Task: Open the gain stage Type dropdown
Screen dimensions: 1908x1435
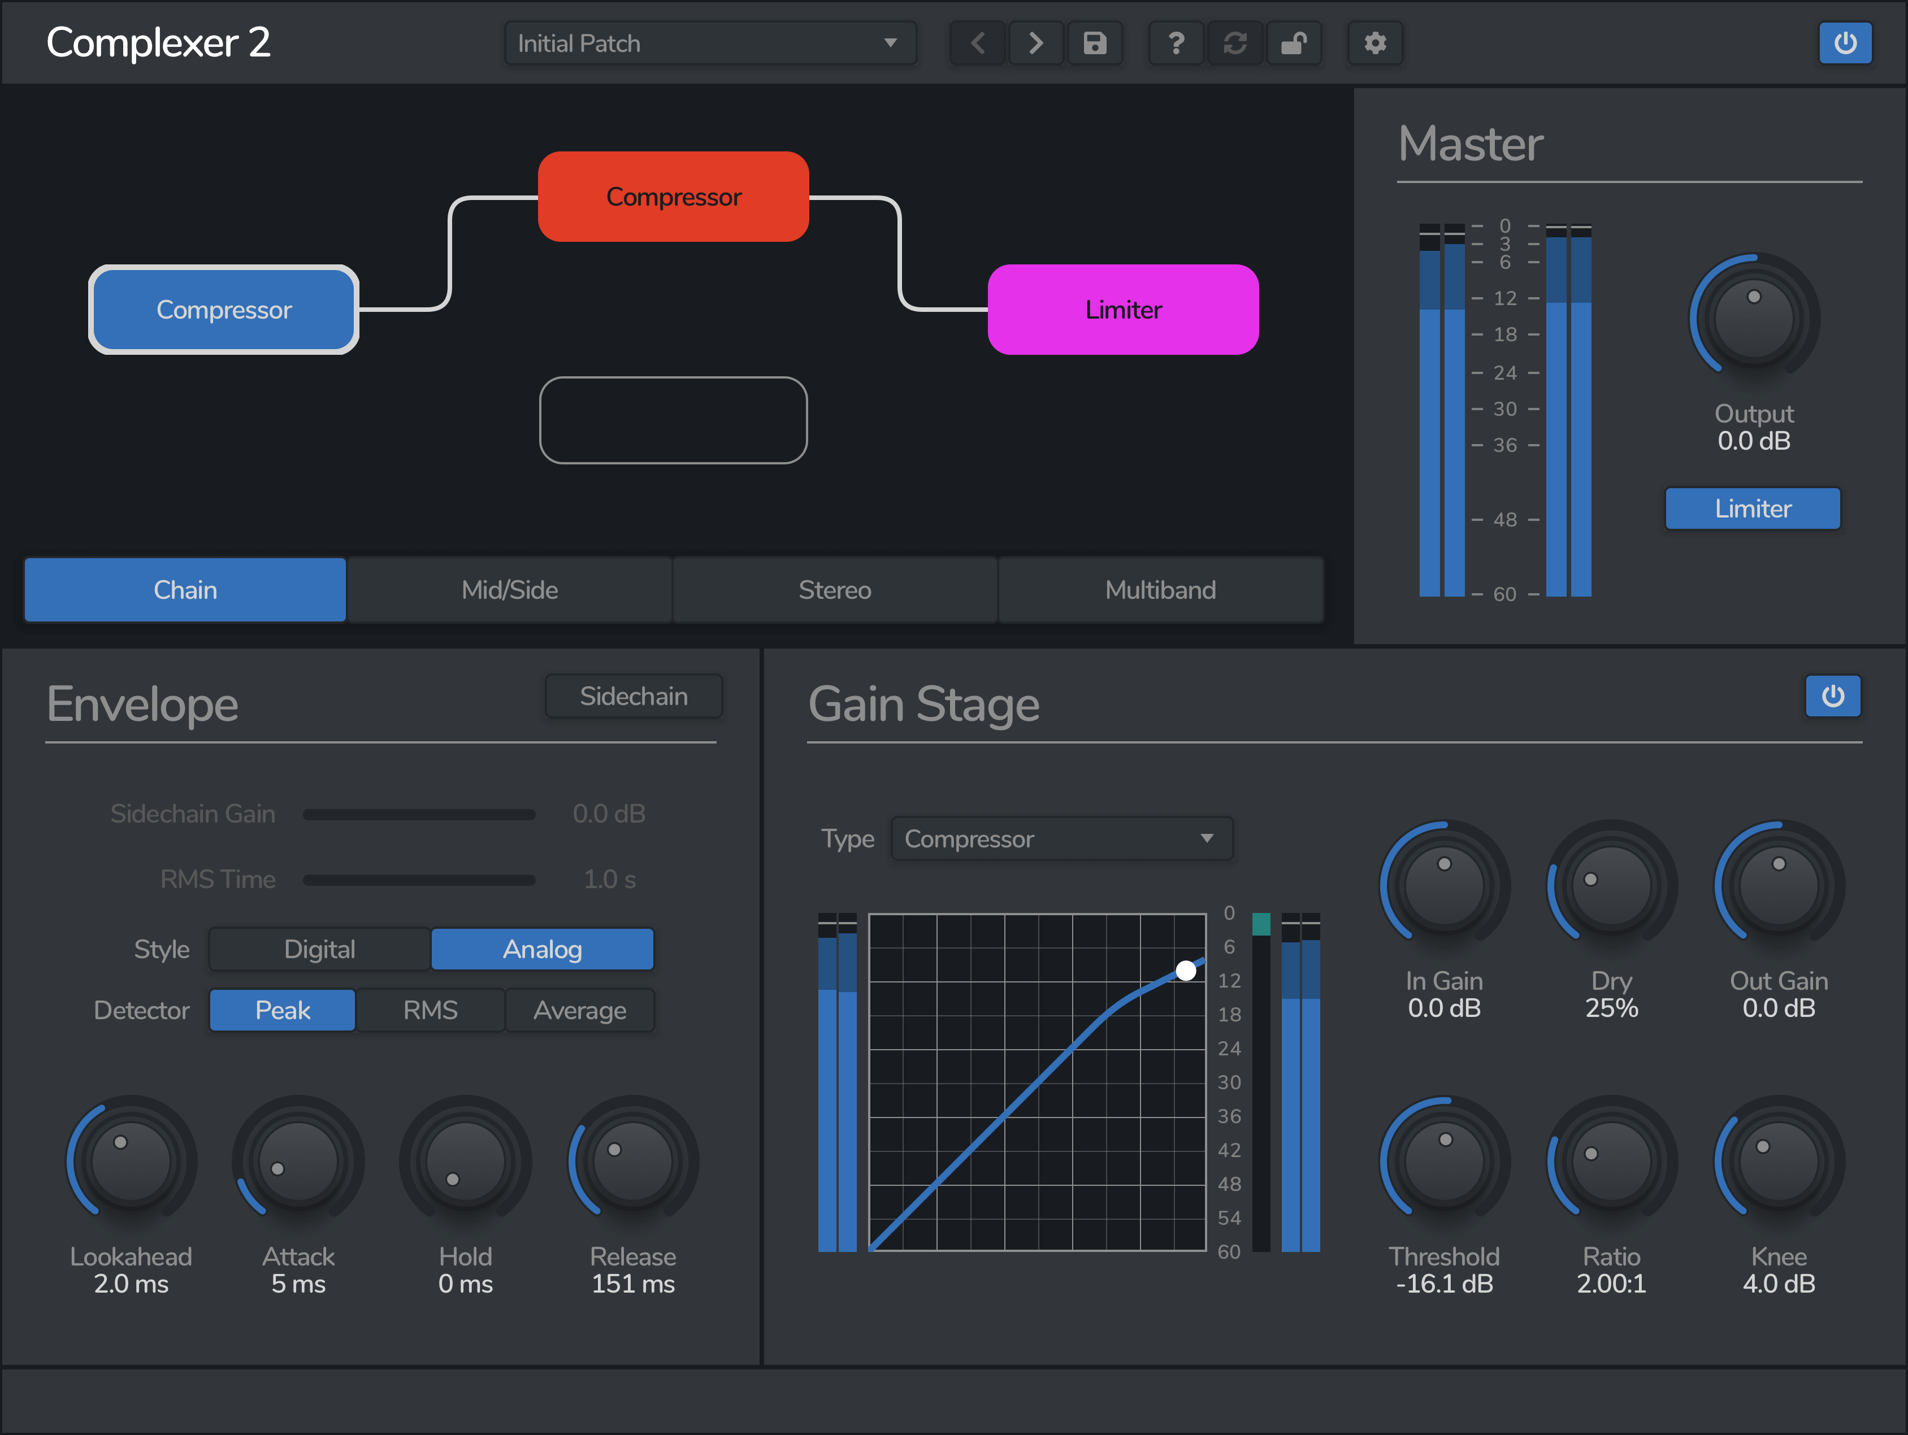Action: point(1062,838)
